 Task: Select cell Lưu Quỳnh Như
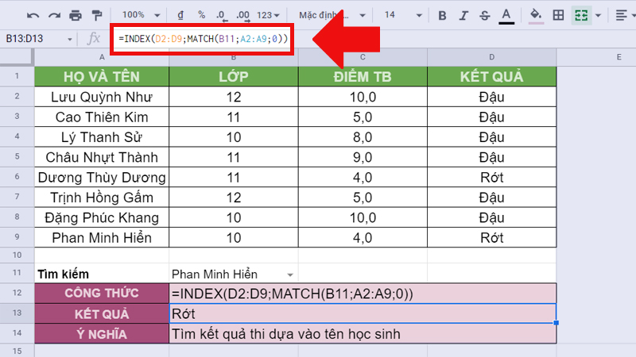point(102,97)
